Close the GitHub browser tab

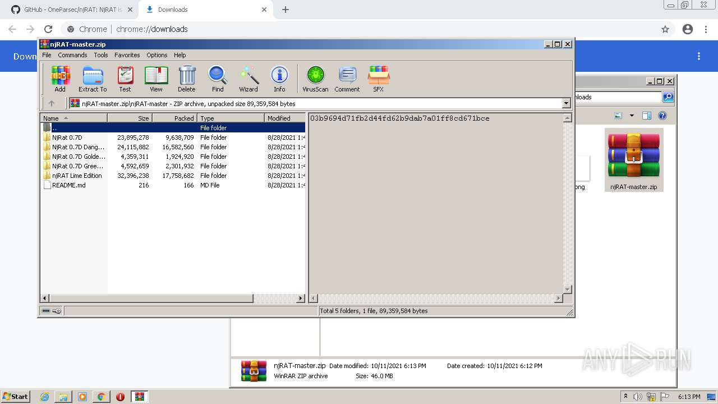pyautogui.click(x=130, y=10)
